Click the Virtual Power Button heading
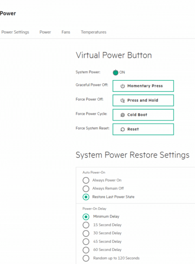 [114, 55]
